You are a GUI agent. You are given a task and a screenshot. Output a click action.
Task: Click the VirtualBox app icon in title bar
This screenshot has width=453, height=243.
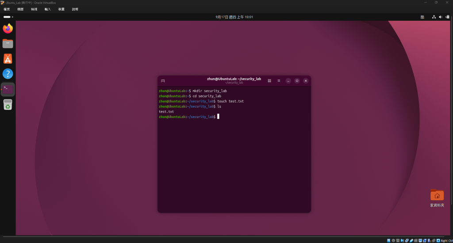tap(2, 3)
